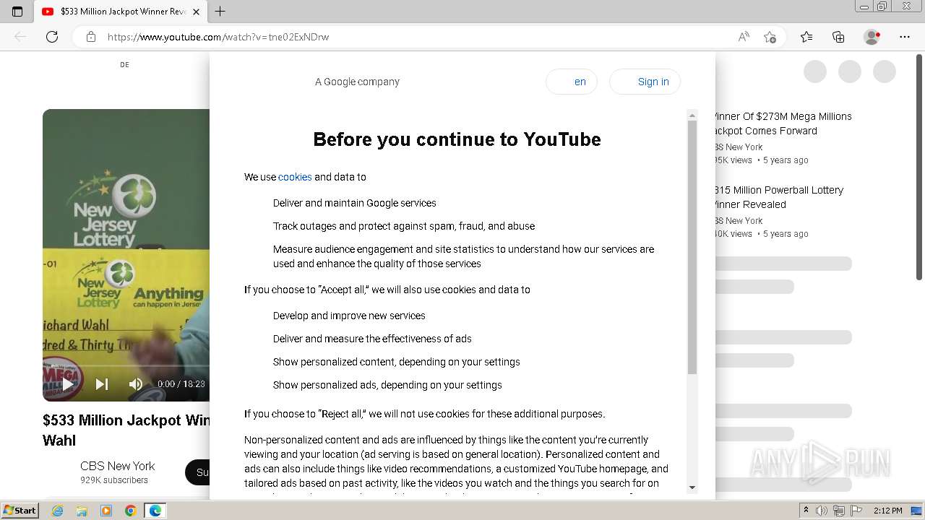925x520 pixels.
Task: Click the consent dialog scrollbar thumb
Action: [x=692, y=247]
